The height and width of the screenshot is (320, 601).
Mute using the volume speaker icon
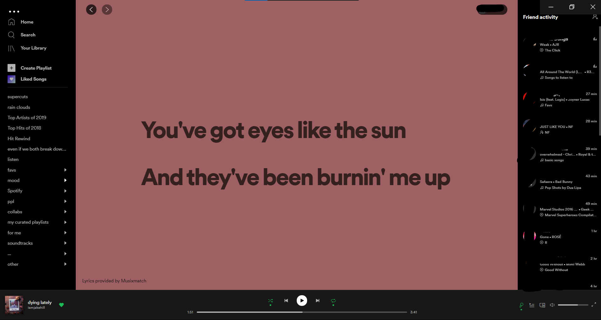[x=552, y=305]
